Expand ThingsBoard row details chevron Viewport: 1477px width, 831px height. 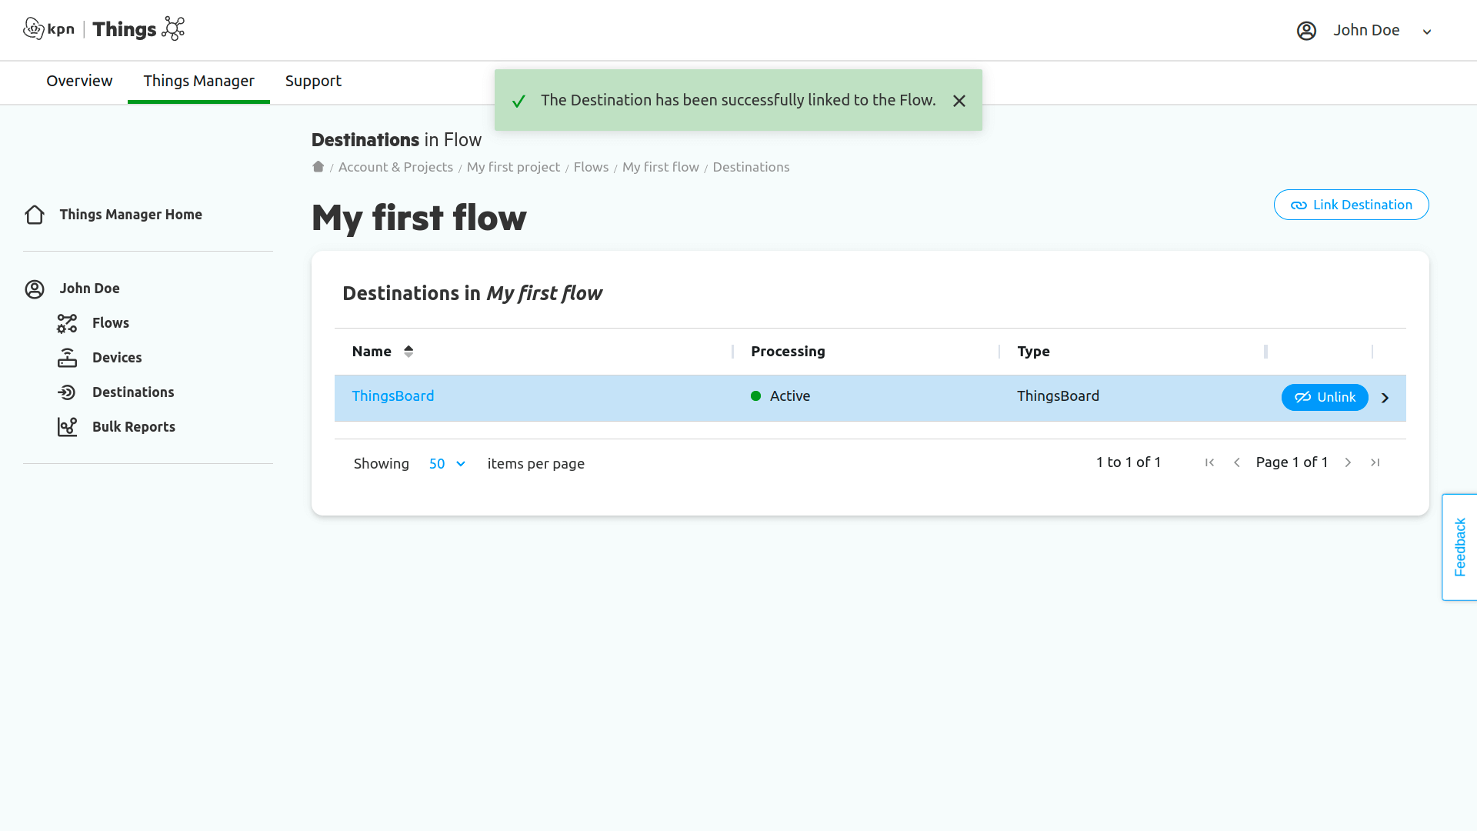[x=1385, y=398]
